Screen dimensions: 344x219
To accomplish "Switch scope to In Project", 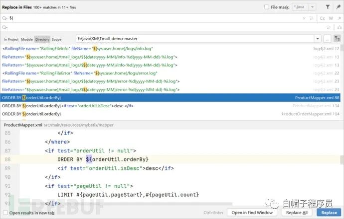I will click(11, 40).
